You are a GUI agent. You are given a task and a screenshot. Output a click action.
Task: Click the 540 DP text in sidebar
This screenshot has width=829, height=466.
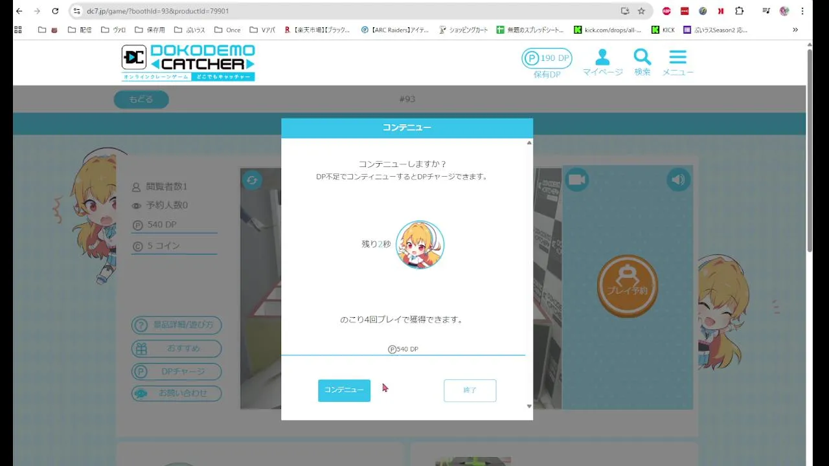coord(162,225)
